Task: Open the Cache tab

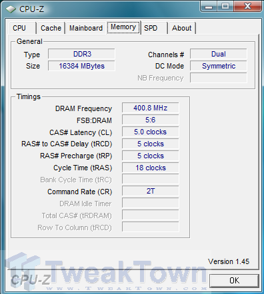Action: [51, 28]
